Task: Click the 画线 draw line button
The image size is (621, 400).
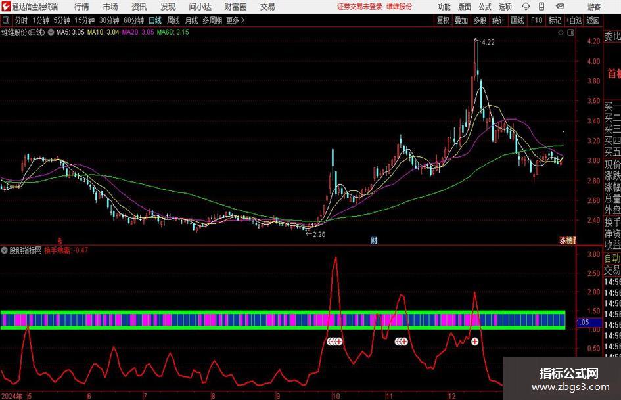Action: click(x=517, y=20)
